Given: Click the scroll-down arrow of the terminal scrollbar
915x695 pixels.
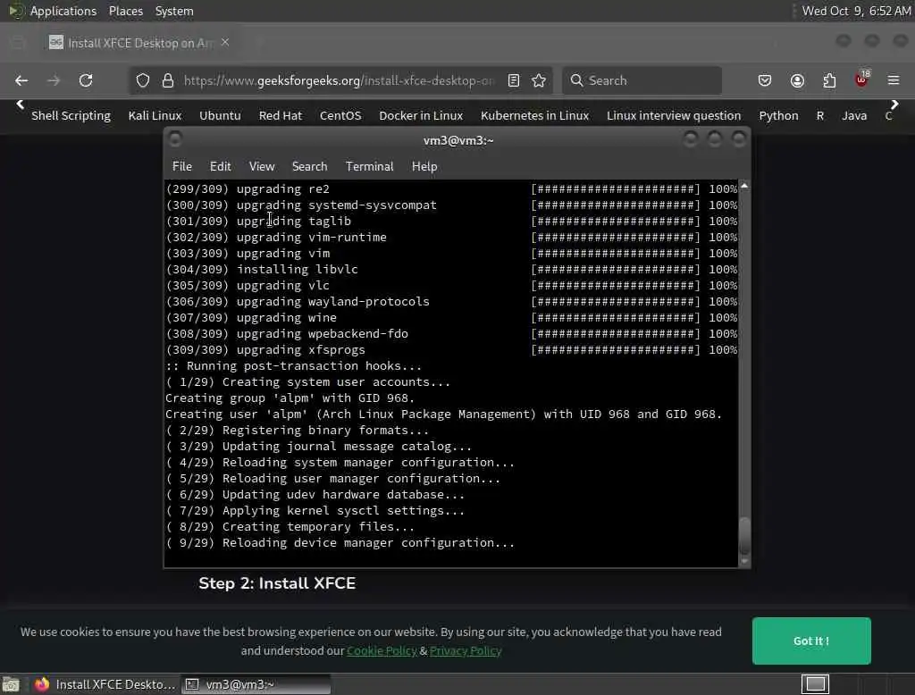Looking at the screenshot, I should point(744,561).
